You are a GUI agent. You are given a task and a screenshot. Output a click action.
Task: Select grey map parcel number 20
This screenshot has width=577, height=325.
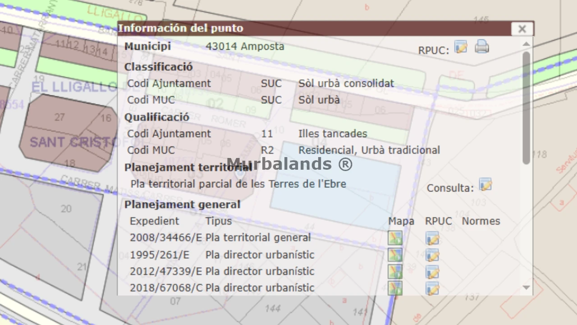[66, 209]
